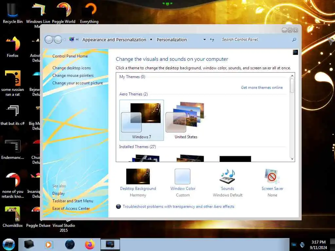Screen dimensions: 335x251
Task: Go forward with the Forward arrow button
Action: click(x=58, y=40)
